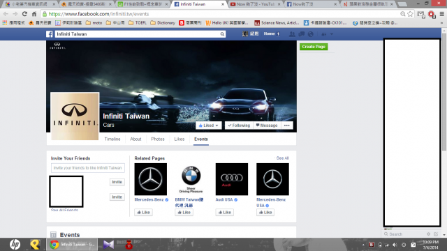Open Facebook notifications globe icon
Viewport: 447px width, 251px height.
click(311, 34)
